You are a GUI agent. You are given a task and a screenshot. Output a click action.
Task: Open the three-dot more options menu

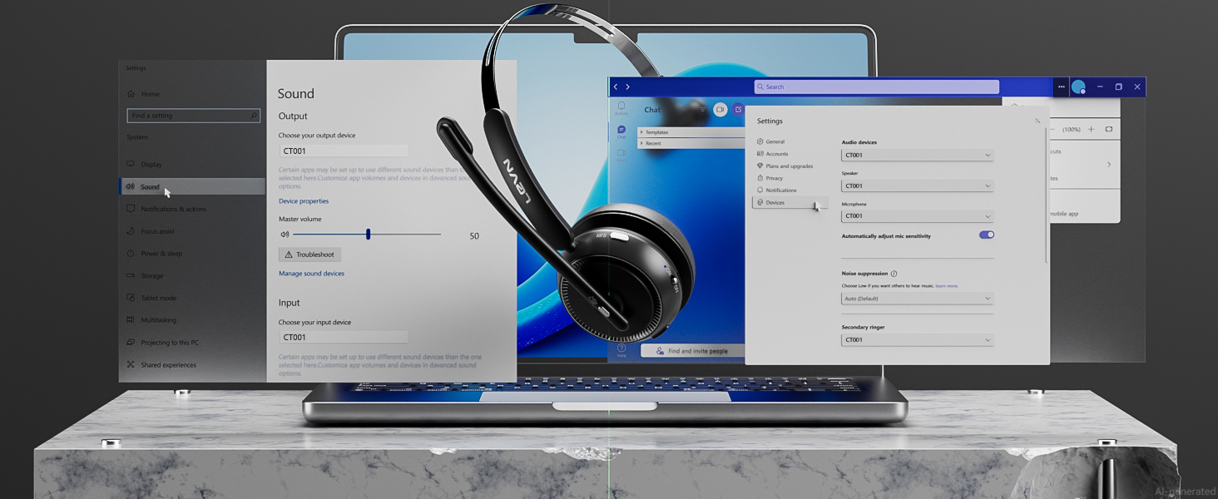click(1061, 86)
